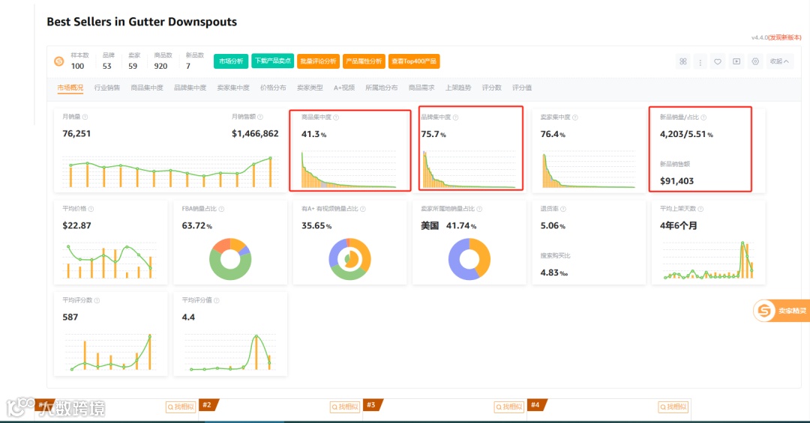810x423 pixels.
Task: Click the 卖家集中度 distribution chart
Action: 589,170
